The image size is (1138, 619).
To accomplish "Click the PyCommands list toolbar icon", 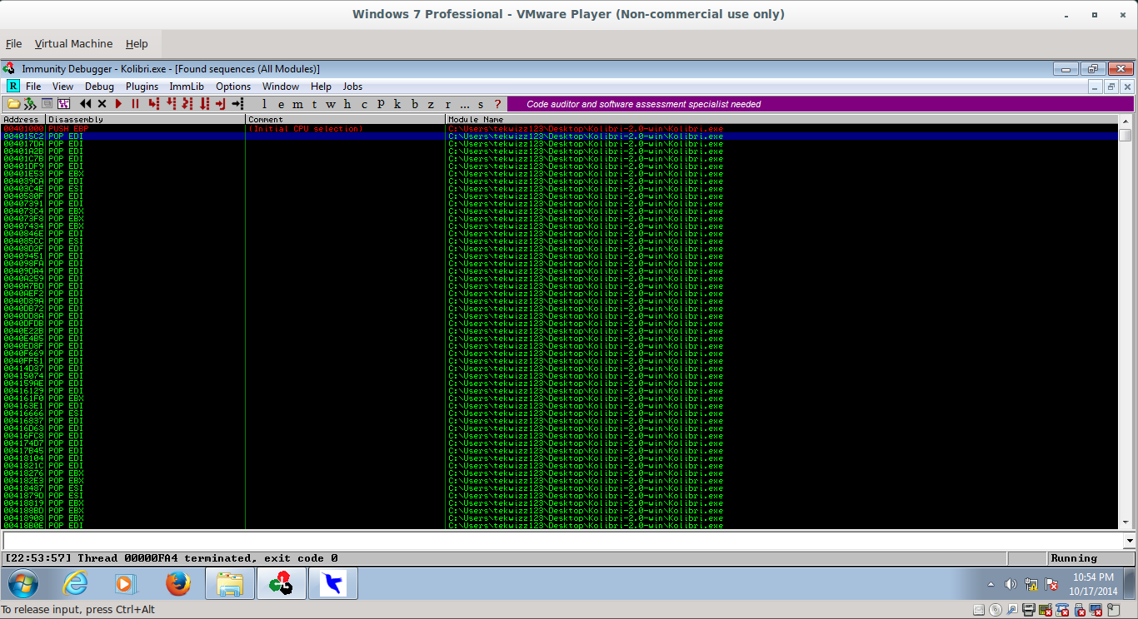I will [x=47, y=104].
